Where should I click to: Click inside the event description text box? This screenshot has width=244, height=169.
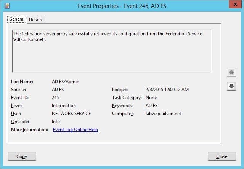coord(112,51)
